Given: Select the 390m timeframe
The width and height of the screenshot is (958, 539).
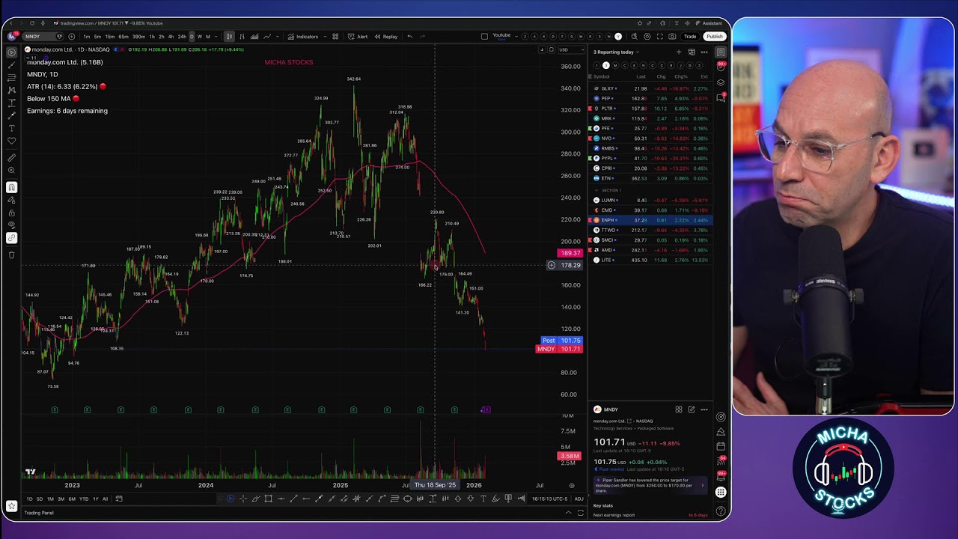Looking at the screenshot, I should (139, 37).
